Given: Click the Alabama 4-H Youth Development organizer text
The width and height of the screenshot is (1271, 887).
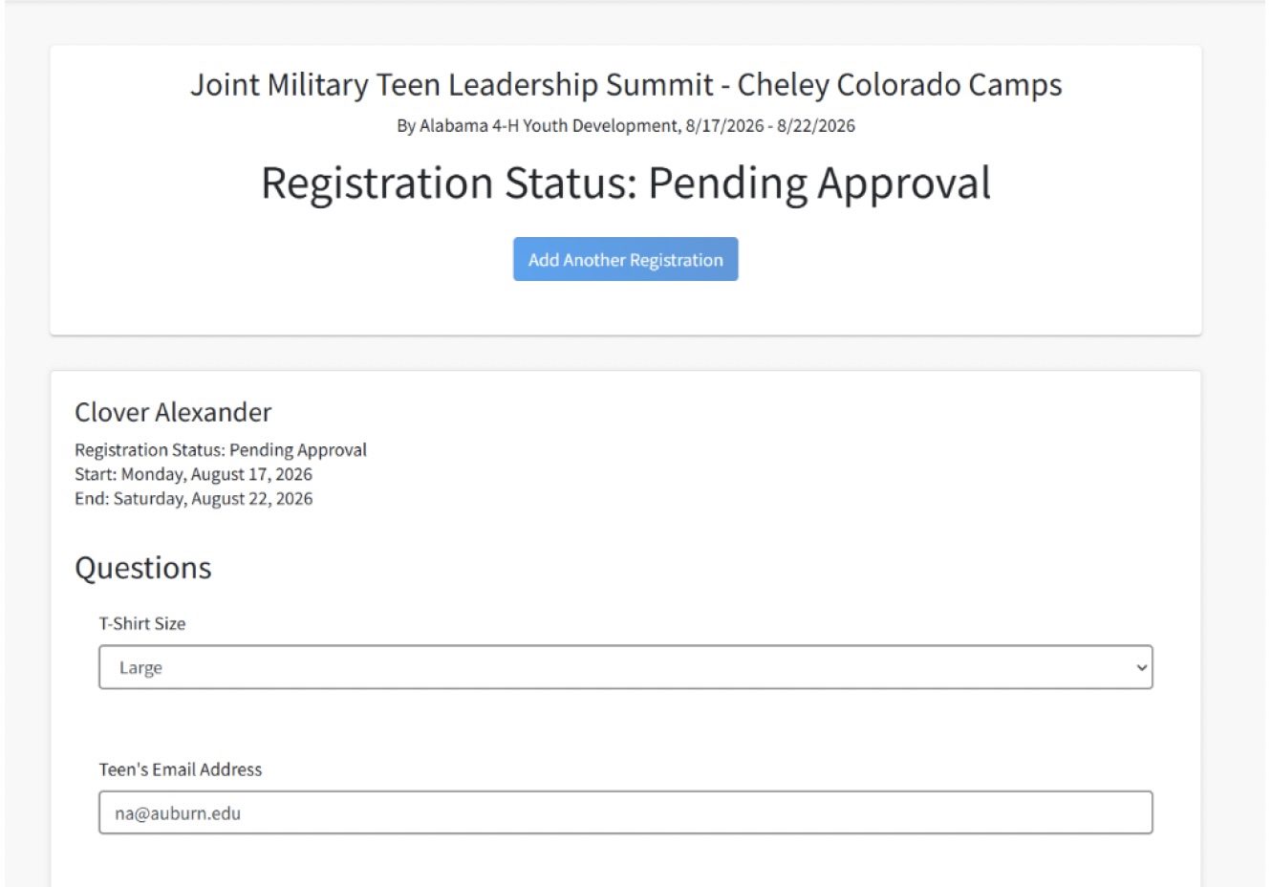Looking at the screenshot, I should [x=549, y=125].
